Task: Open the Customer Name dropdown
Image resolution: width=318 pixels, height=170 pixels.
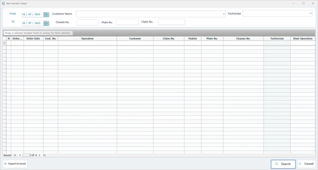Action: 224,14
